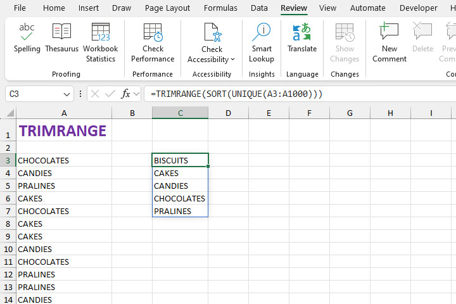
Task: Select column A header
Action: coord(64,113)
